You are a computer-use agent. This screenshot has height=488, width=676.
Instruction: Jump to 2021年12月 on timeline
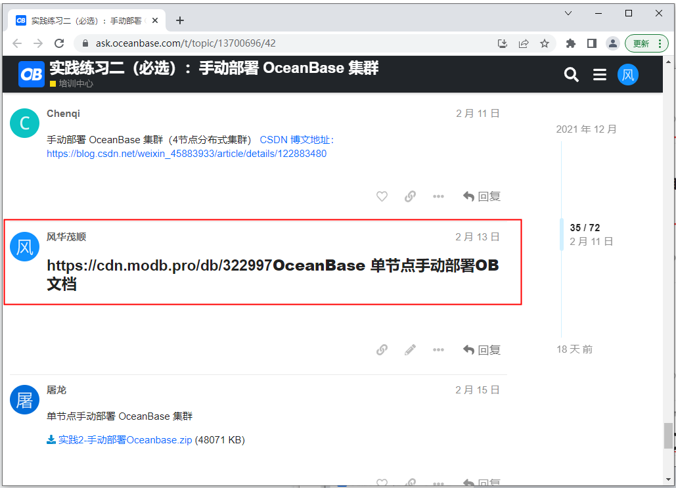click(586, 129)
